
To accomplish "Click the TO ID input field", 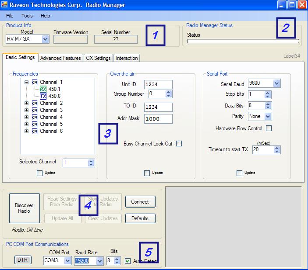I will pos(158,107).
